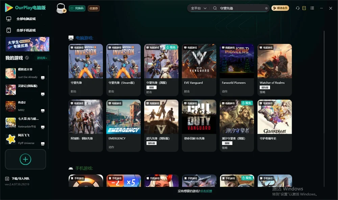The width and height of the screenshot is (338, 200).
Task: Select 传奇2 in my games
Action: [x=25, y=106]
